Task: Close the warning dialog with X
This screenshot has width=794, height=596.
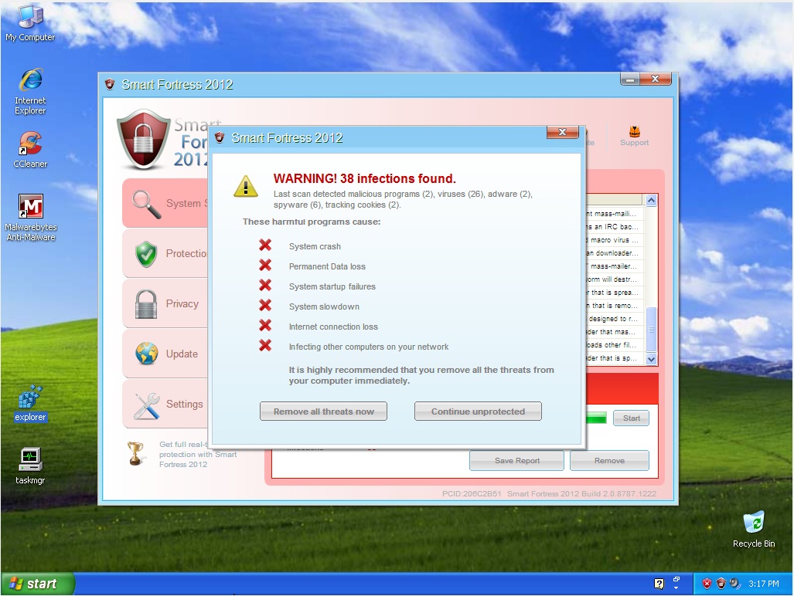Action: [x=562, y=132]
